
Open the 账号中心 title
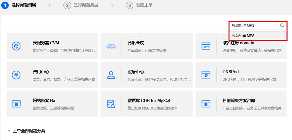136,72
